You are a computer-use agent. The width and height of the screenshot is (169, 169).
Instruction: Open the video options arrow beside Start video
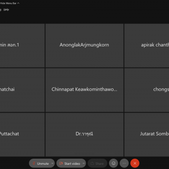(84, 163)
